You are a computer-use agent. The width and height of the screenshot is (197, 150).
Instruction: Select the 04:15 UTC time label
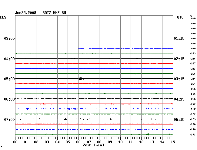[x=179, y=99]
